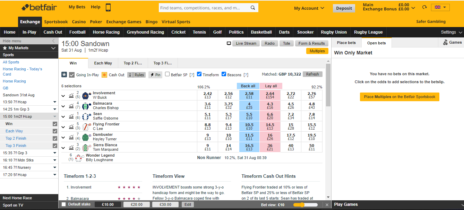Viewport: 464px width, 210px height.
Task: Uncheck the Top 2 Finish sidebar checkbox
Action: [55, 138]
